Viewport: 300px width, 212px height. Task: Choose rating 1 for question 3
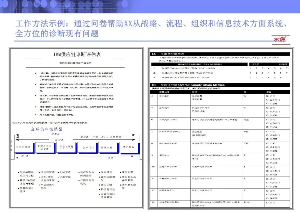coord(251,78)
